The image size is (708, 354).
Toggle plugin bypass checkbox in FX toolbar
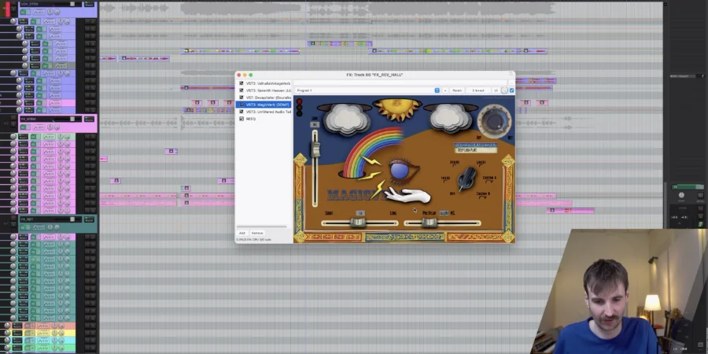pos(511,90)
